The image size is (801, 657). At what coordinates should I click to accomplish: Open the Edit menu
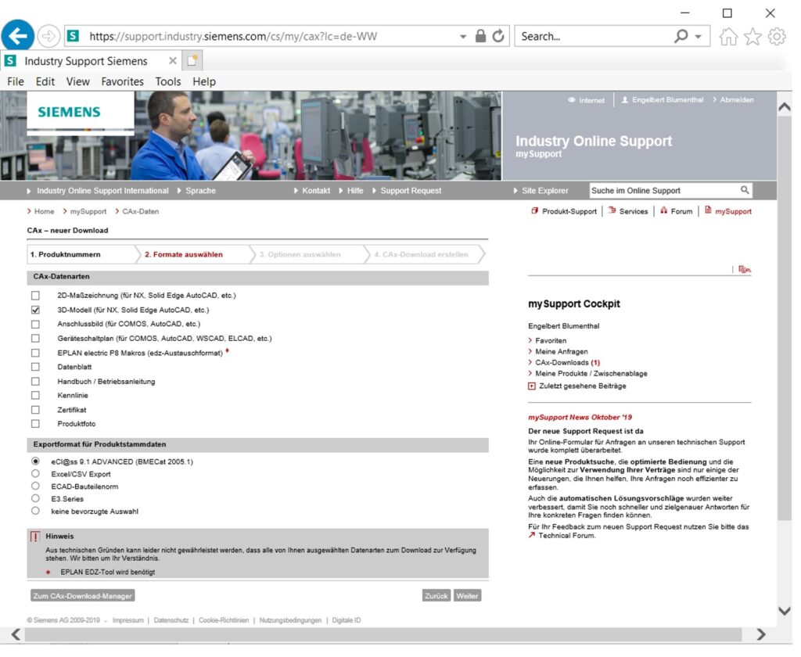(x=45, y=82)
